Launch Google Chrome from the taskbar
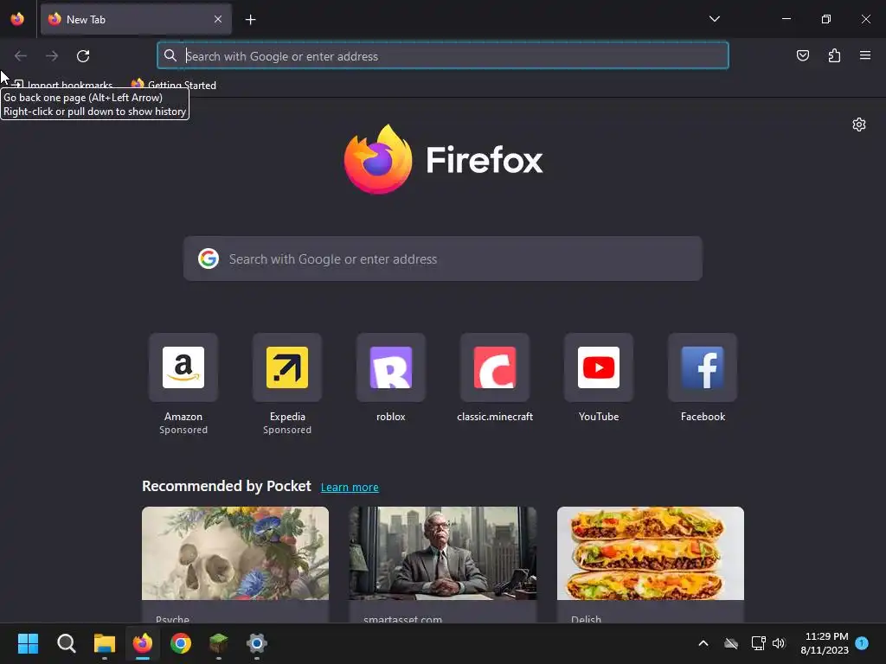Image resolution: width=886 pixels, height=664 pixels. 181,643
